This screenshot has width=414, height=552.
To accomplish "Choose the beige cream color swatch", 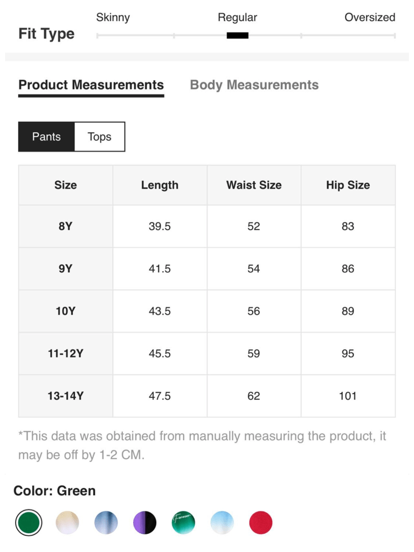I will pos(67,523).
